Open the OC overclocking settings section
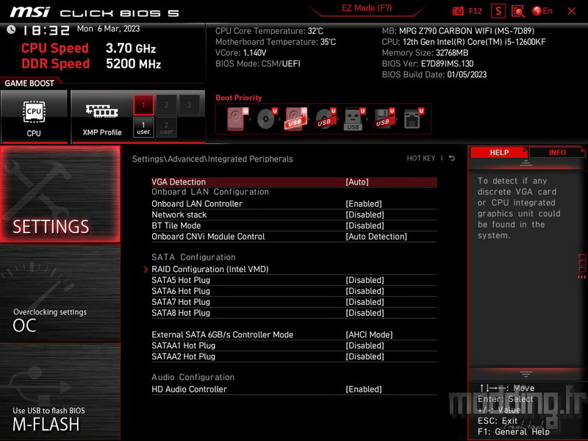 pyautogui.click(x=60, y=293)
